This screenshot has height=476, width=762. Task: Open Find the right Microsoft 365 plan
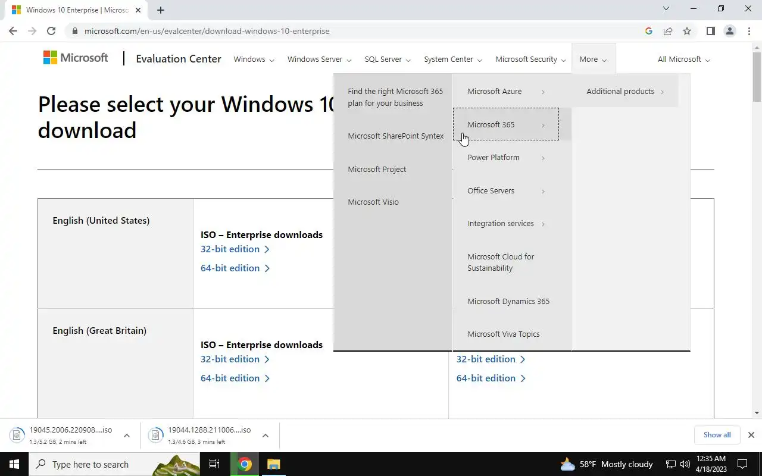(395, 97)
